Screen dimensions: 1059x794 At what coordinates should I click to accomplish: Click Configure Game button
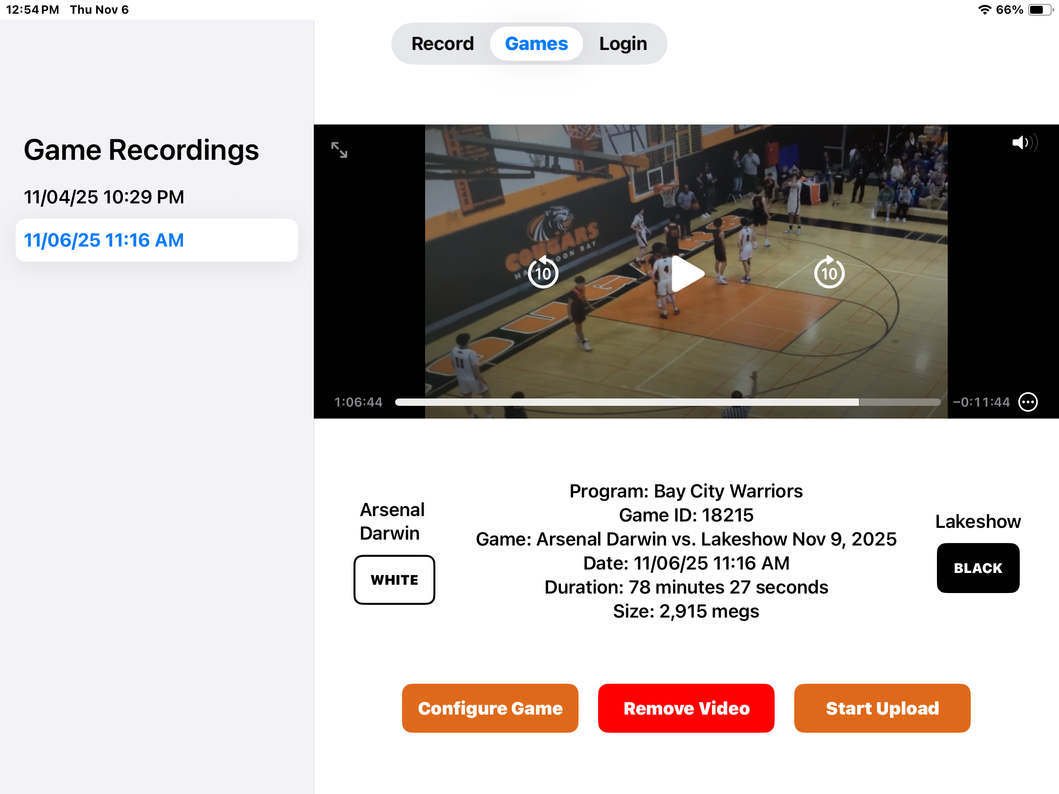point(490,708)
